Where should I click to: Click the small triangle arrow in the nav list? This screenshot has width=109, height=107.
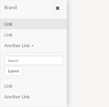click(32, 46)
